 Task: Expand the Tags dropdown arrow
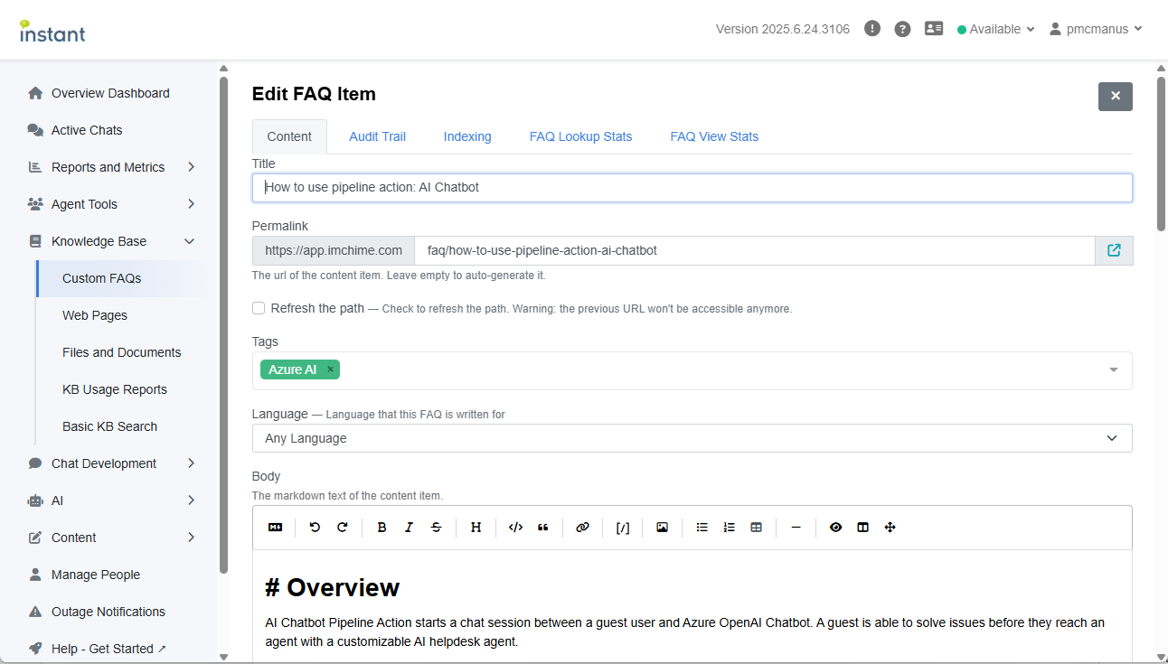[x=1114, y=370]
